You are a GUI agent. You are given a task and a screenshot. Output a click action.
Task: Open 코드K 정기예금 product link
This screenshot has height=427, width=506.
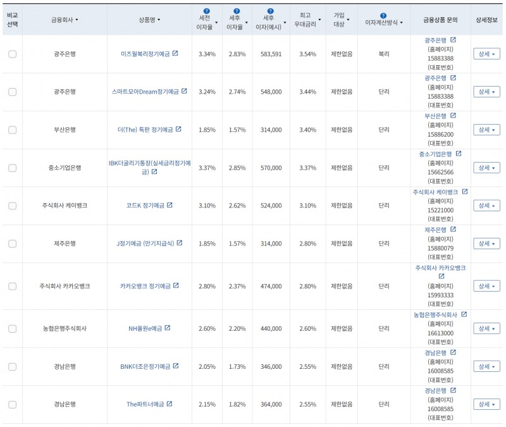145,206
